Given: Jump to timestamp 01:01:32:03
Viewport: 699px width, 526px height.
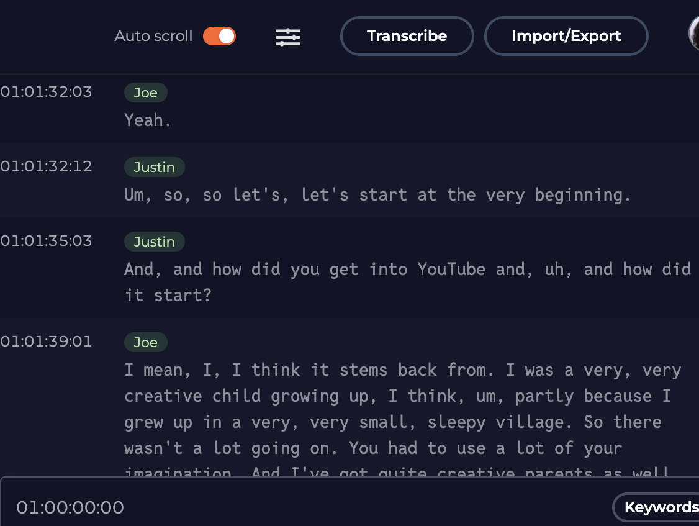Looking at the screenshot, I should [x=46, y=92].
